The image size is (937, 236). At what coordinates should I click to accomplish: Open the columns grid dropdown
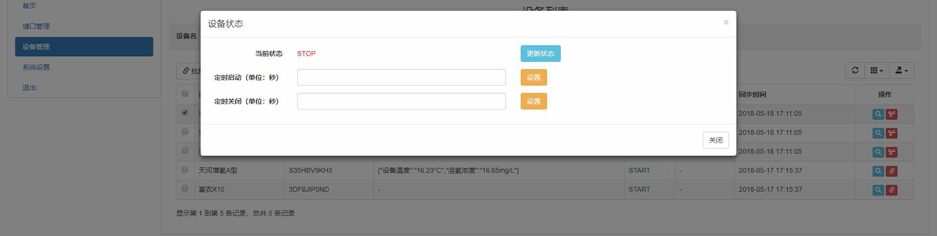[877, 71]
